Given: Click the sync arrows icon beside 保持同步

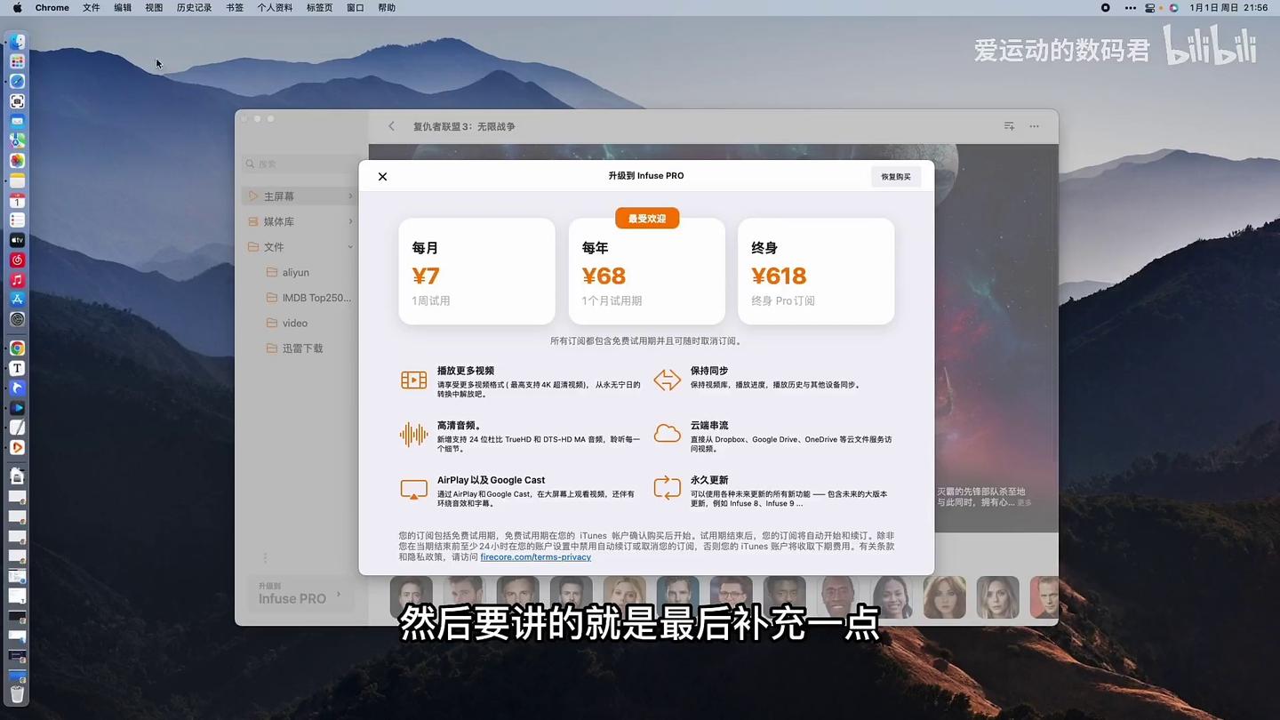Looking at the screenshot, I should tap(667, 380).
